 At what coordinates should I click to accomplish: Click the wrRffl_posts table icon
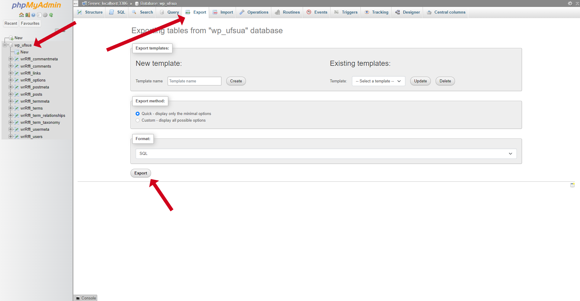17,94
